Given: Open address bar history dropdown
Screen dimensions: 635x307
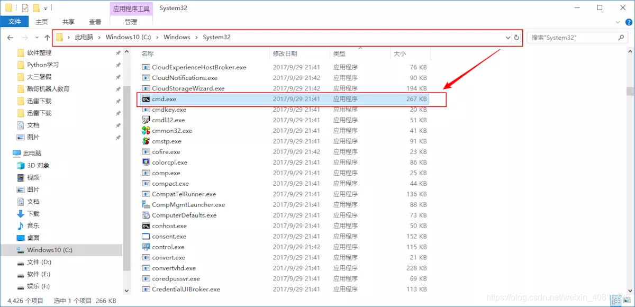Looking at the screenshot, I should (508, 38).
